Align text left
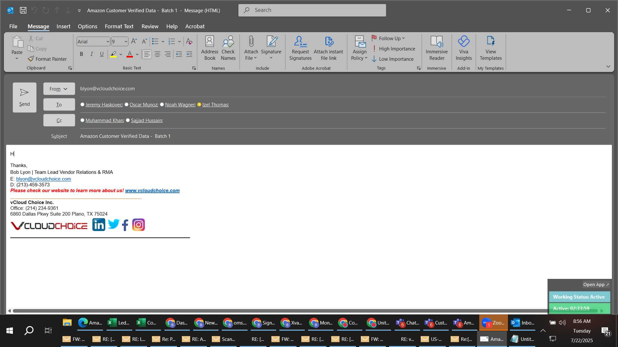The image size is (618, 347). click(x=147, y=54)
